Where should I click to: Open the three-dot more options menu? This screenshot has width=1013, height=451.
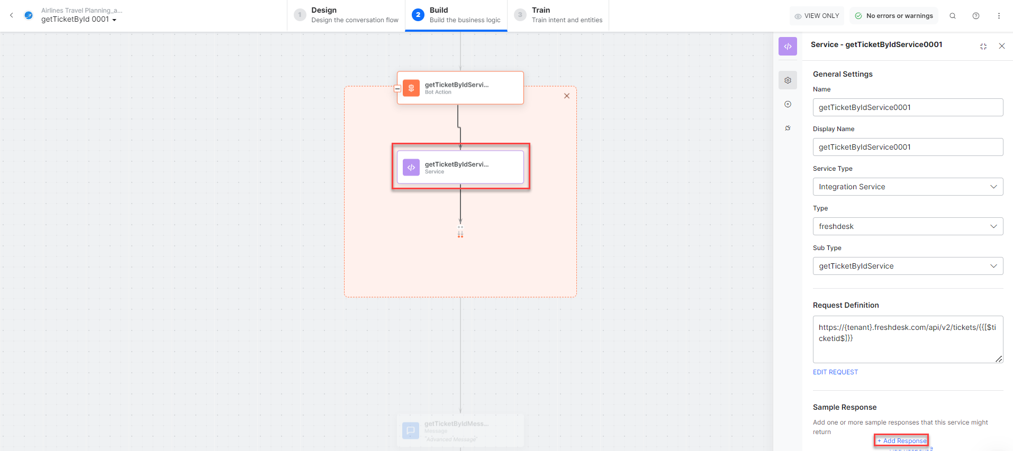[x=999, y=16]
